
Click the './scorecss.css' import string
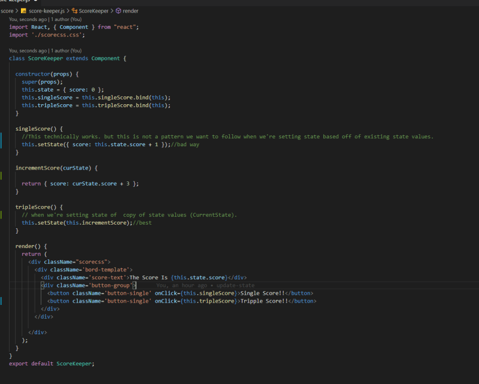pos(58,35)
